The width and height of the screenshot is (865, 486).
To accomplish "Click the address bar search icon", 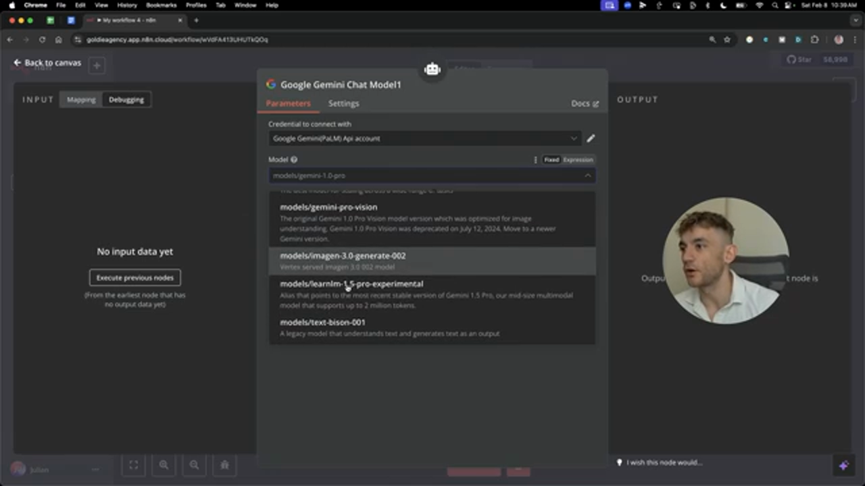I will click(x=712, y=40).
